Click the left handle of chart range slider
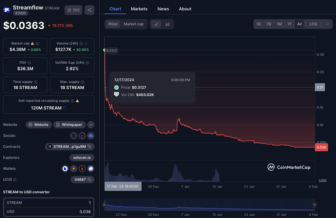336x218 pixels. pyautogui.click(x=105, y=205)
